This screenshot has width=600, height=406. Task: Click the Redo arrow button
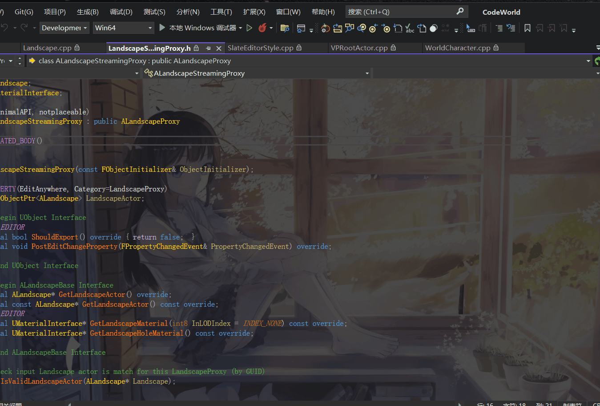pos(24,28)
